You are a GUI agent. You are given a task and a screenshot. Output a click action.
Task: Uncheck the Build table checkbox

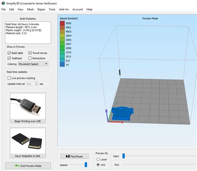(9, 53)
